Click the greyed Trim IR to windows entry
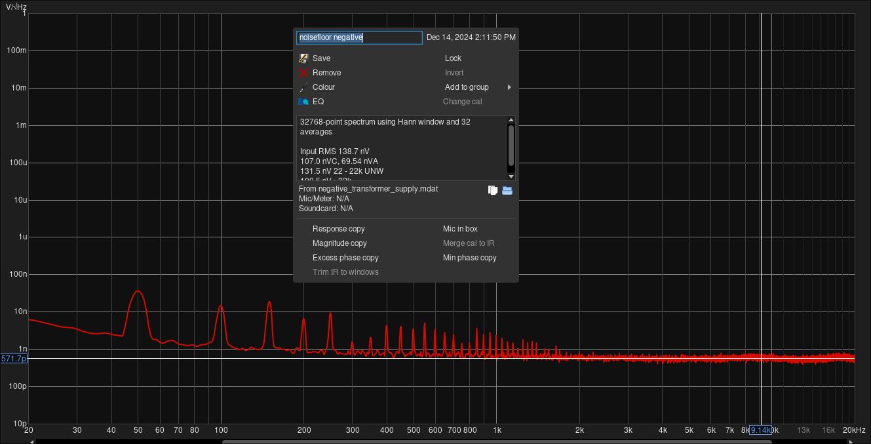This screenshot has height=444, width=871. 345,272
